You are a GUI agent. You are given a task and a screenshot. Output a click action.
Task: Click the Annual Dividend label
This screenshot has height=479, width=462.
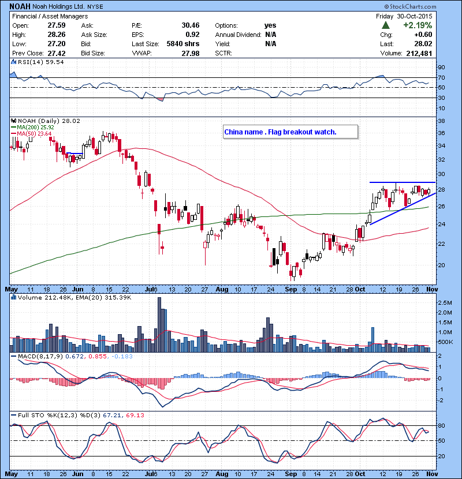(x=238, y=35)
